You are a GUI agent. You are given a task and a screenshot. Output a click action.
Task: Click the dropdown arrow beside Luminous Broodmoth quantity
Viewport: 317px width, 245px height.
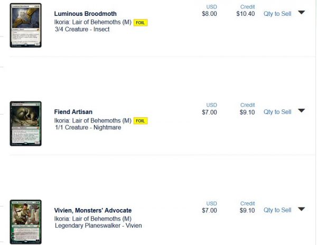[301, 13]
